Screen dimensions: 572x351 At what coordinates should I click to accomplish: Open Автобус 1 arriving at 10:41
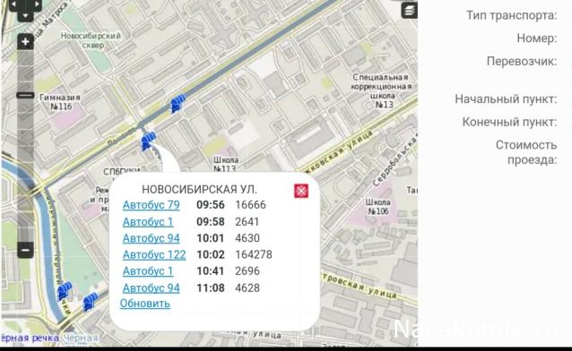point(148,270)
